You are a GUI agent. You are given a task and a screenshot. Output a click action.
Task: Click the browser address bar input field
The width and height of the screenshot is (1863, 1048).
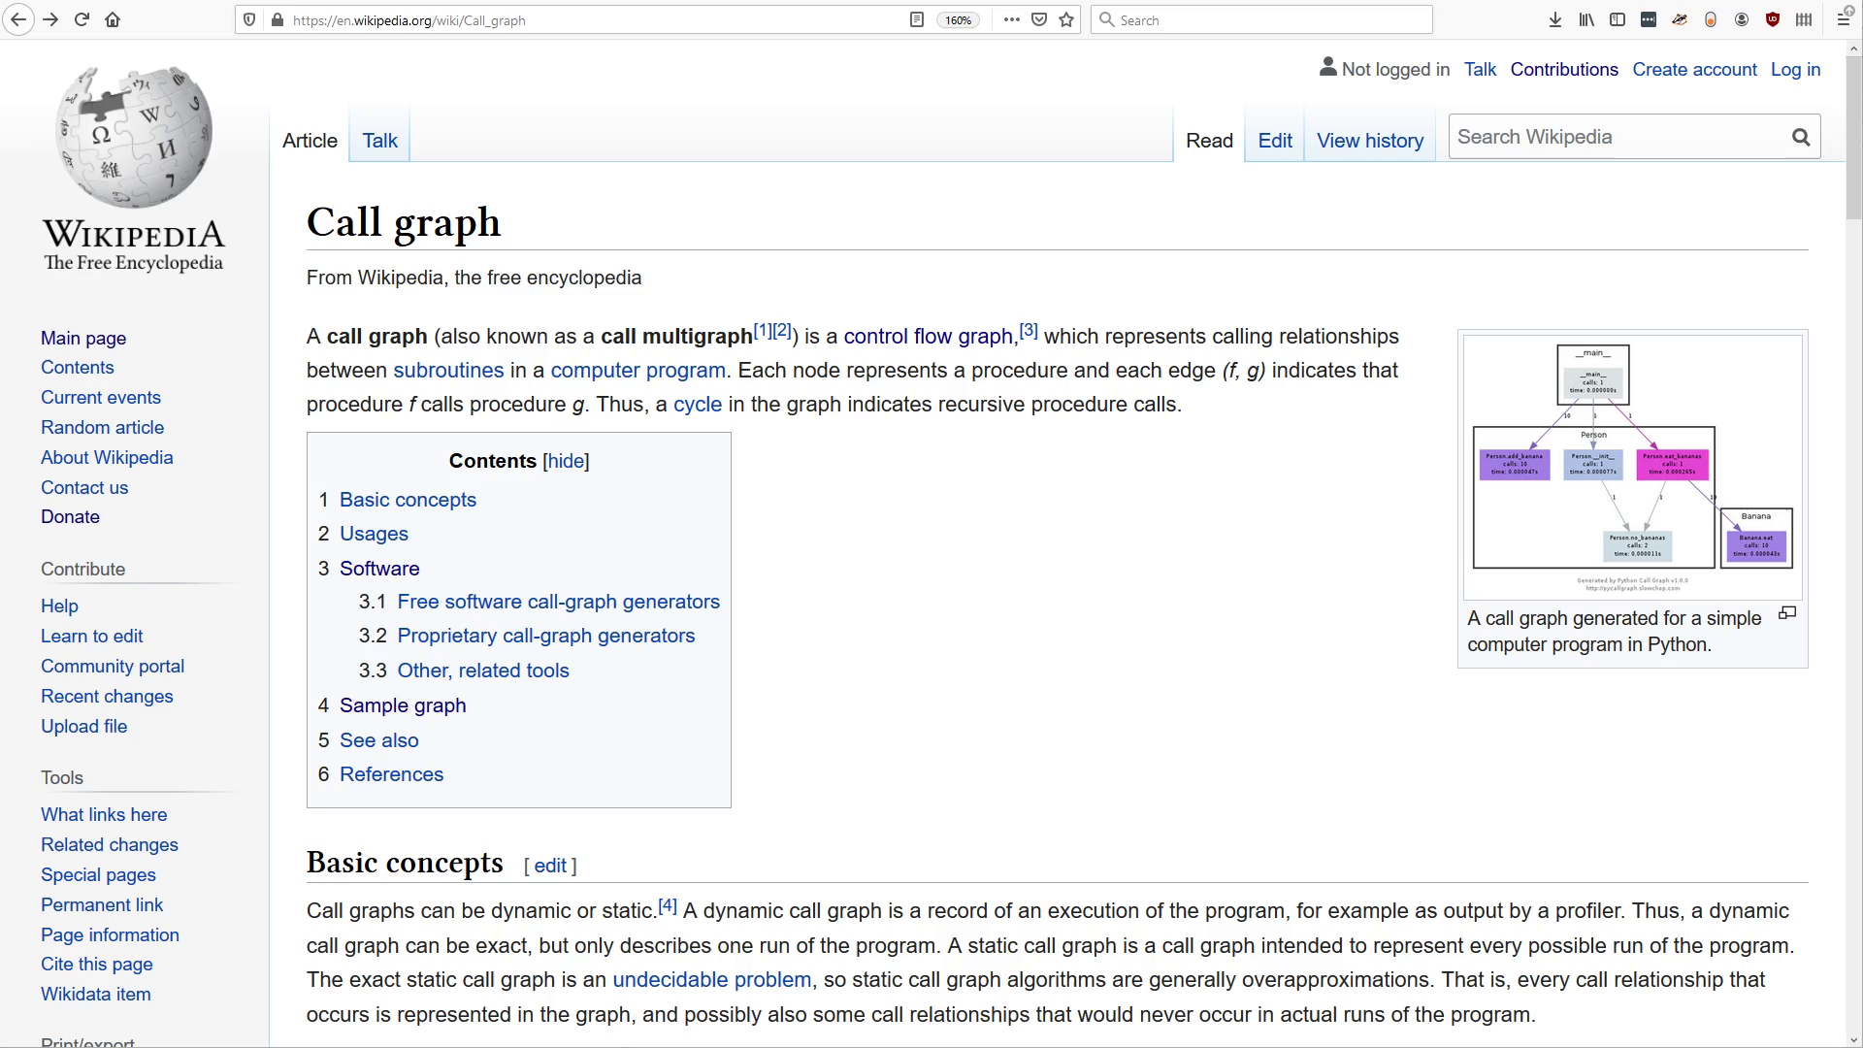(590, 19)
